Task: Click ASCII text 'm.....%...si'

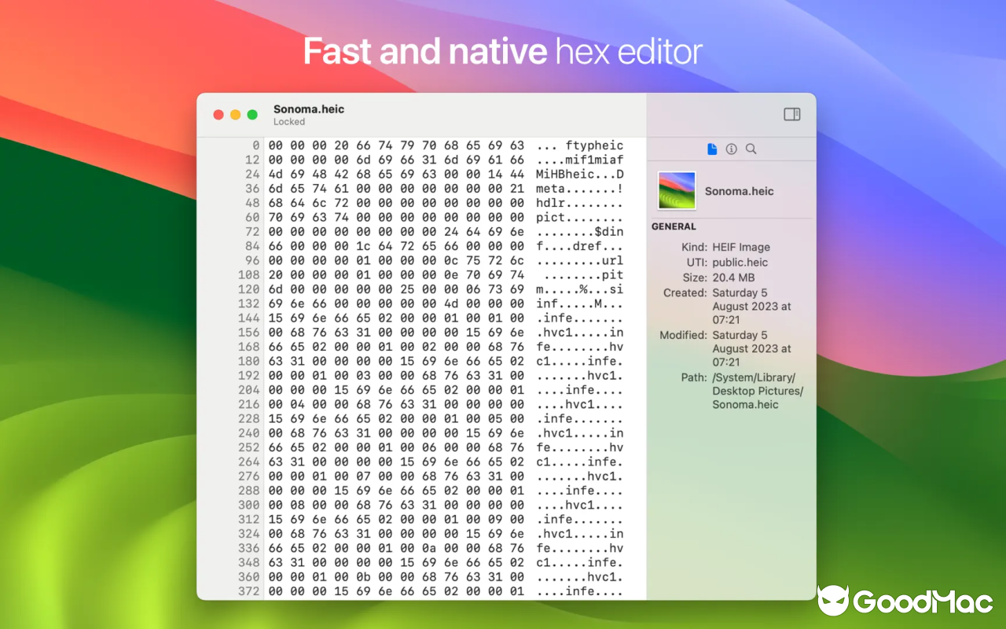Action: [x=580, y=289]
